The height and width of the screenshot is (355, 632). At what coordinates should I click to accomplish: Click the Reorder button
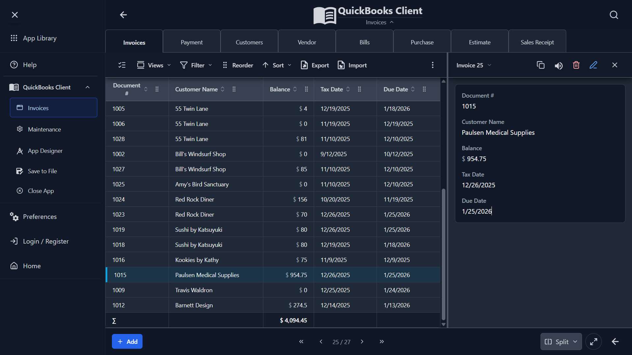coord(238,65)
